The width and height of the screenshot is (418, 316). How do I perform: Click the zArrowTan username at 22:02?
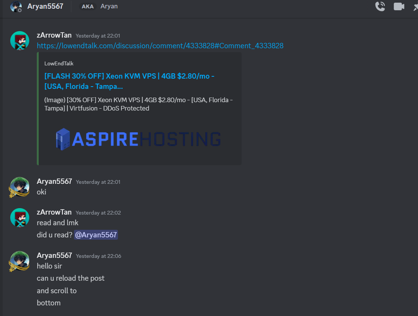click(x=54, y=212)
